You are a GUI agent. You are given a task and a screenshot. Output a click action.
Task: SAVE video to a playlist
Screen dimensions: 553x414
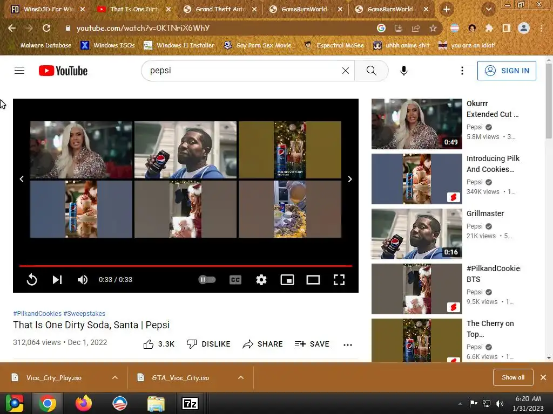coord(312,344)
